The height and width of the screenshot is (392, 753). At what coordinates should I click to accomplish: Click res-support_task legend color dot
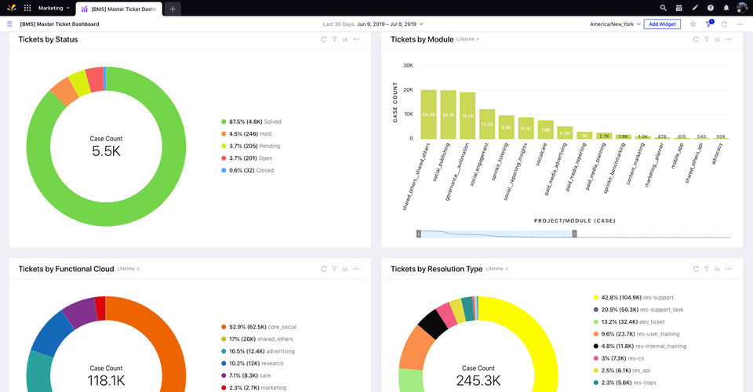point(596,310)
